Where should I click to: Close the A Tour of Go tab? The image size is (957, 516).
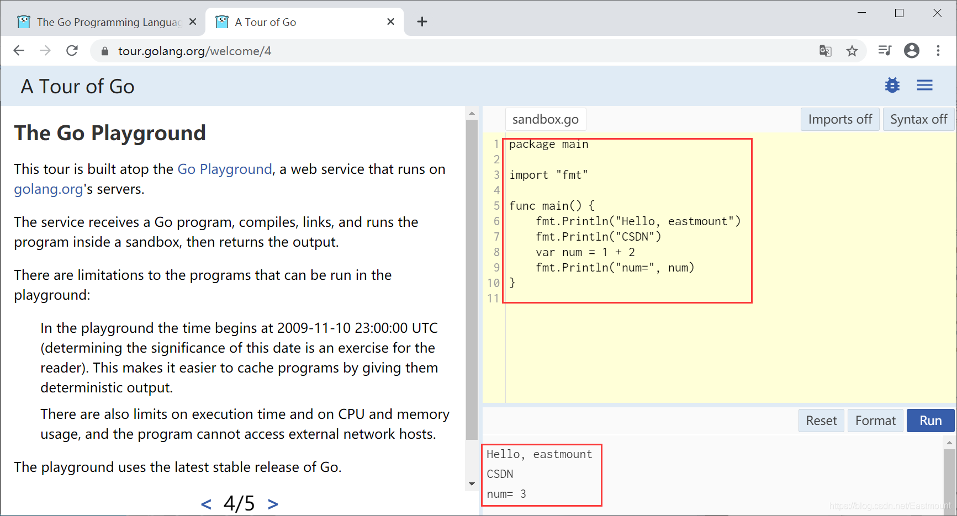[390, 22]
